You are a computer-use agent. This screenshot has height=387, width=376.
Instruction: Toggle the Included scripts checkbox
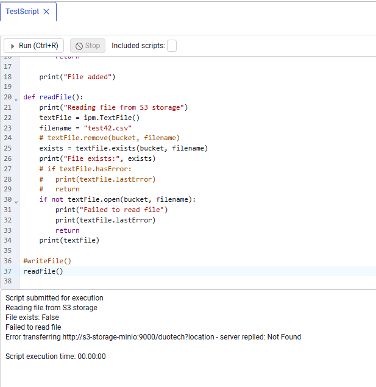[x=172, y=46]
